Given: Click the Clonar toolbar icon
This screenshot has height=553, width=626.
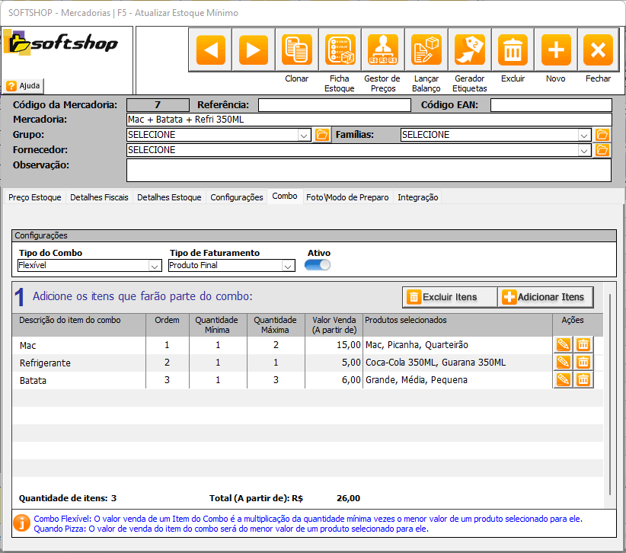Looking at the screenshot, I should 296,50.
